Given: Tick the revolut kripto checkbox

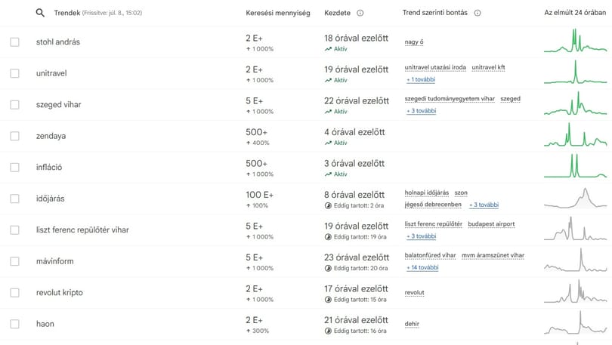Looking at the screenshot, I should (x=15, y=293).
